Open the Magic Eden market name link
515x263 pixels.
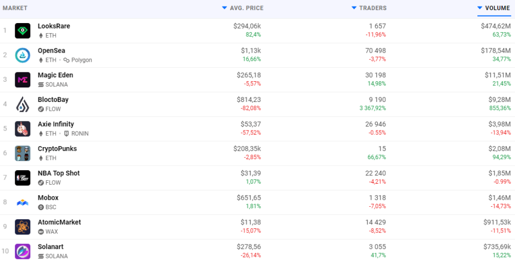[55, 75]
